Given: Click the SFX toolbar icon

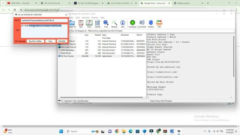Looking at the screenshot, I should [x=159, y=24].
